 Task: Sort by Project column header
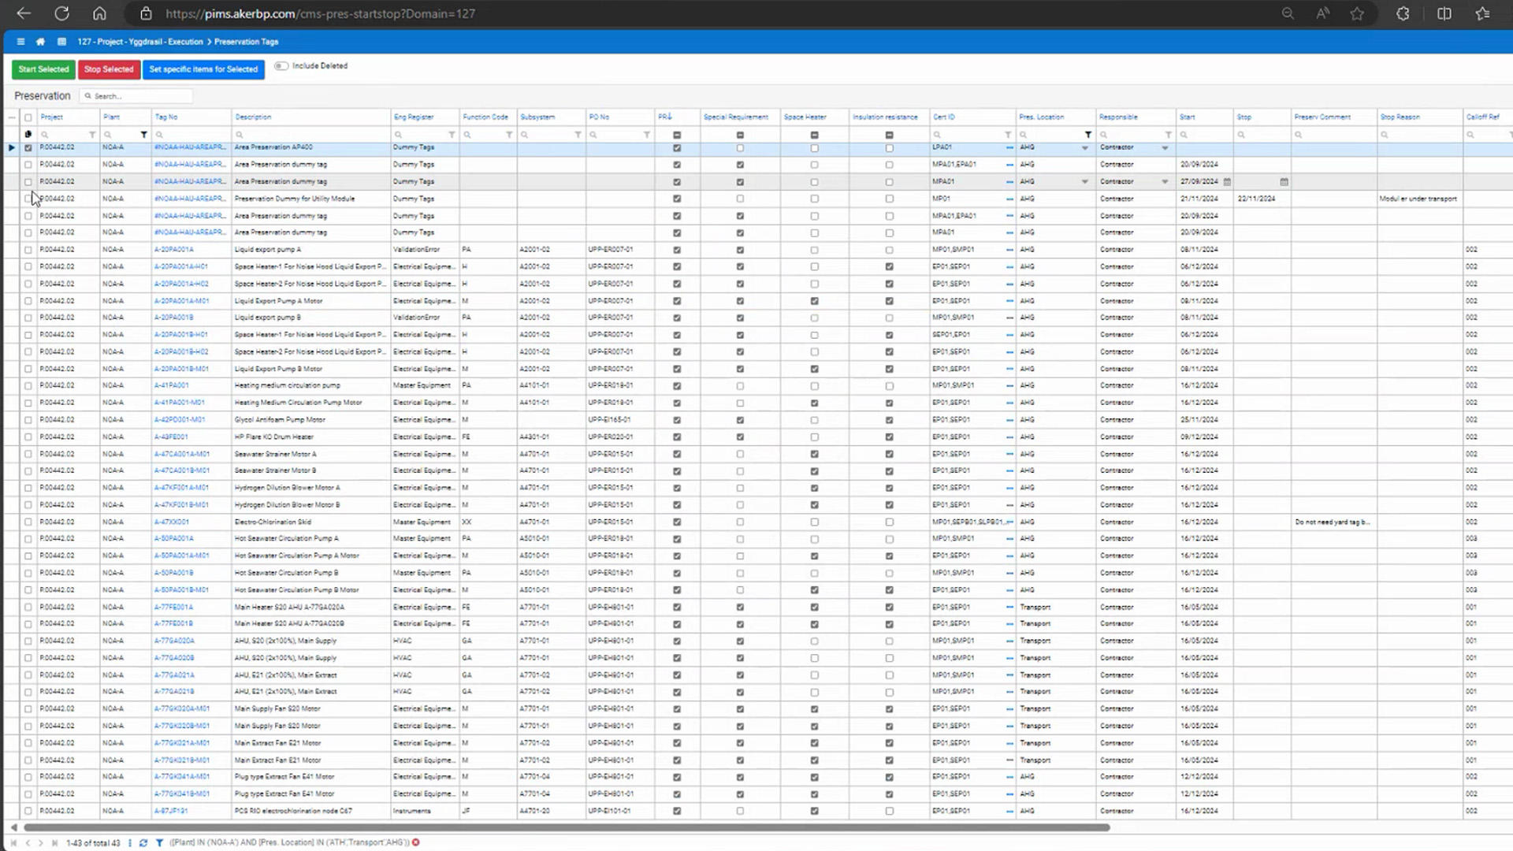point(52,117)
